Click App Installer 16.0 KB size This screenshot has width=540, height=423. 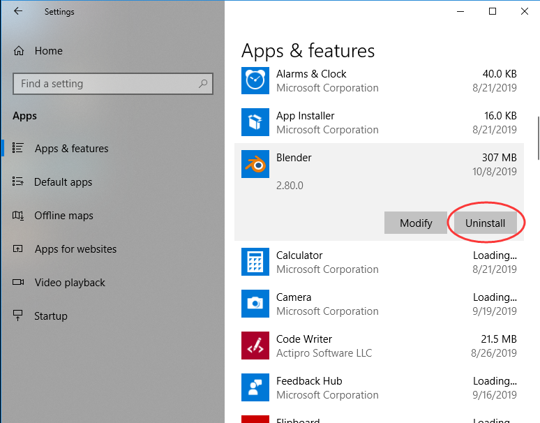pyautogui.click(x=500, y=116)
